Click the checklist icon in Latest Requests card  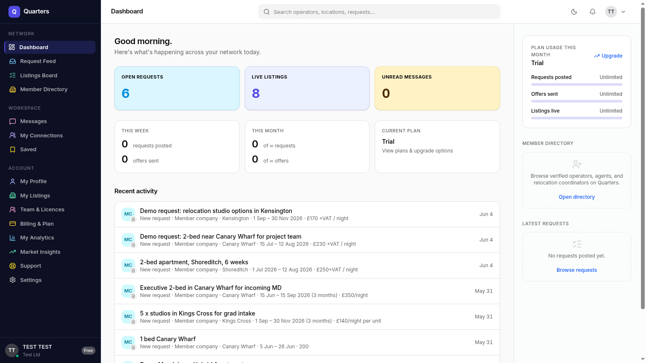coord(577,244)
